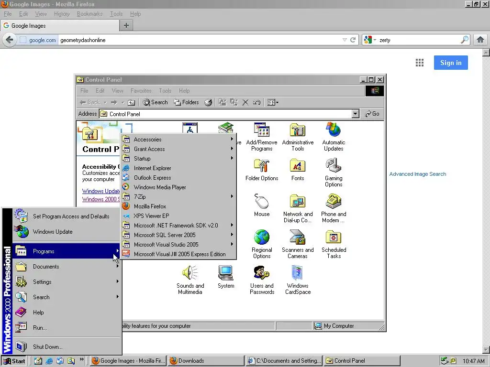Open a new Firefox tab
The height and width of the screenshot is (367, 490).
click(x=126, y=25)
